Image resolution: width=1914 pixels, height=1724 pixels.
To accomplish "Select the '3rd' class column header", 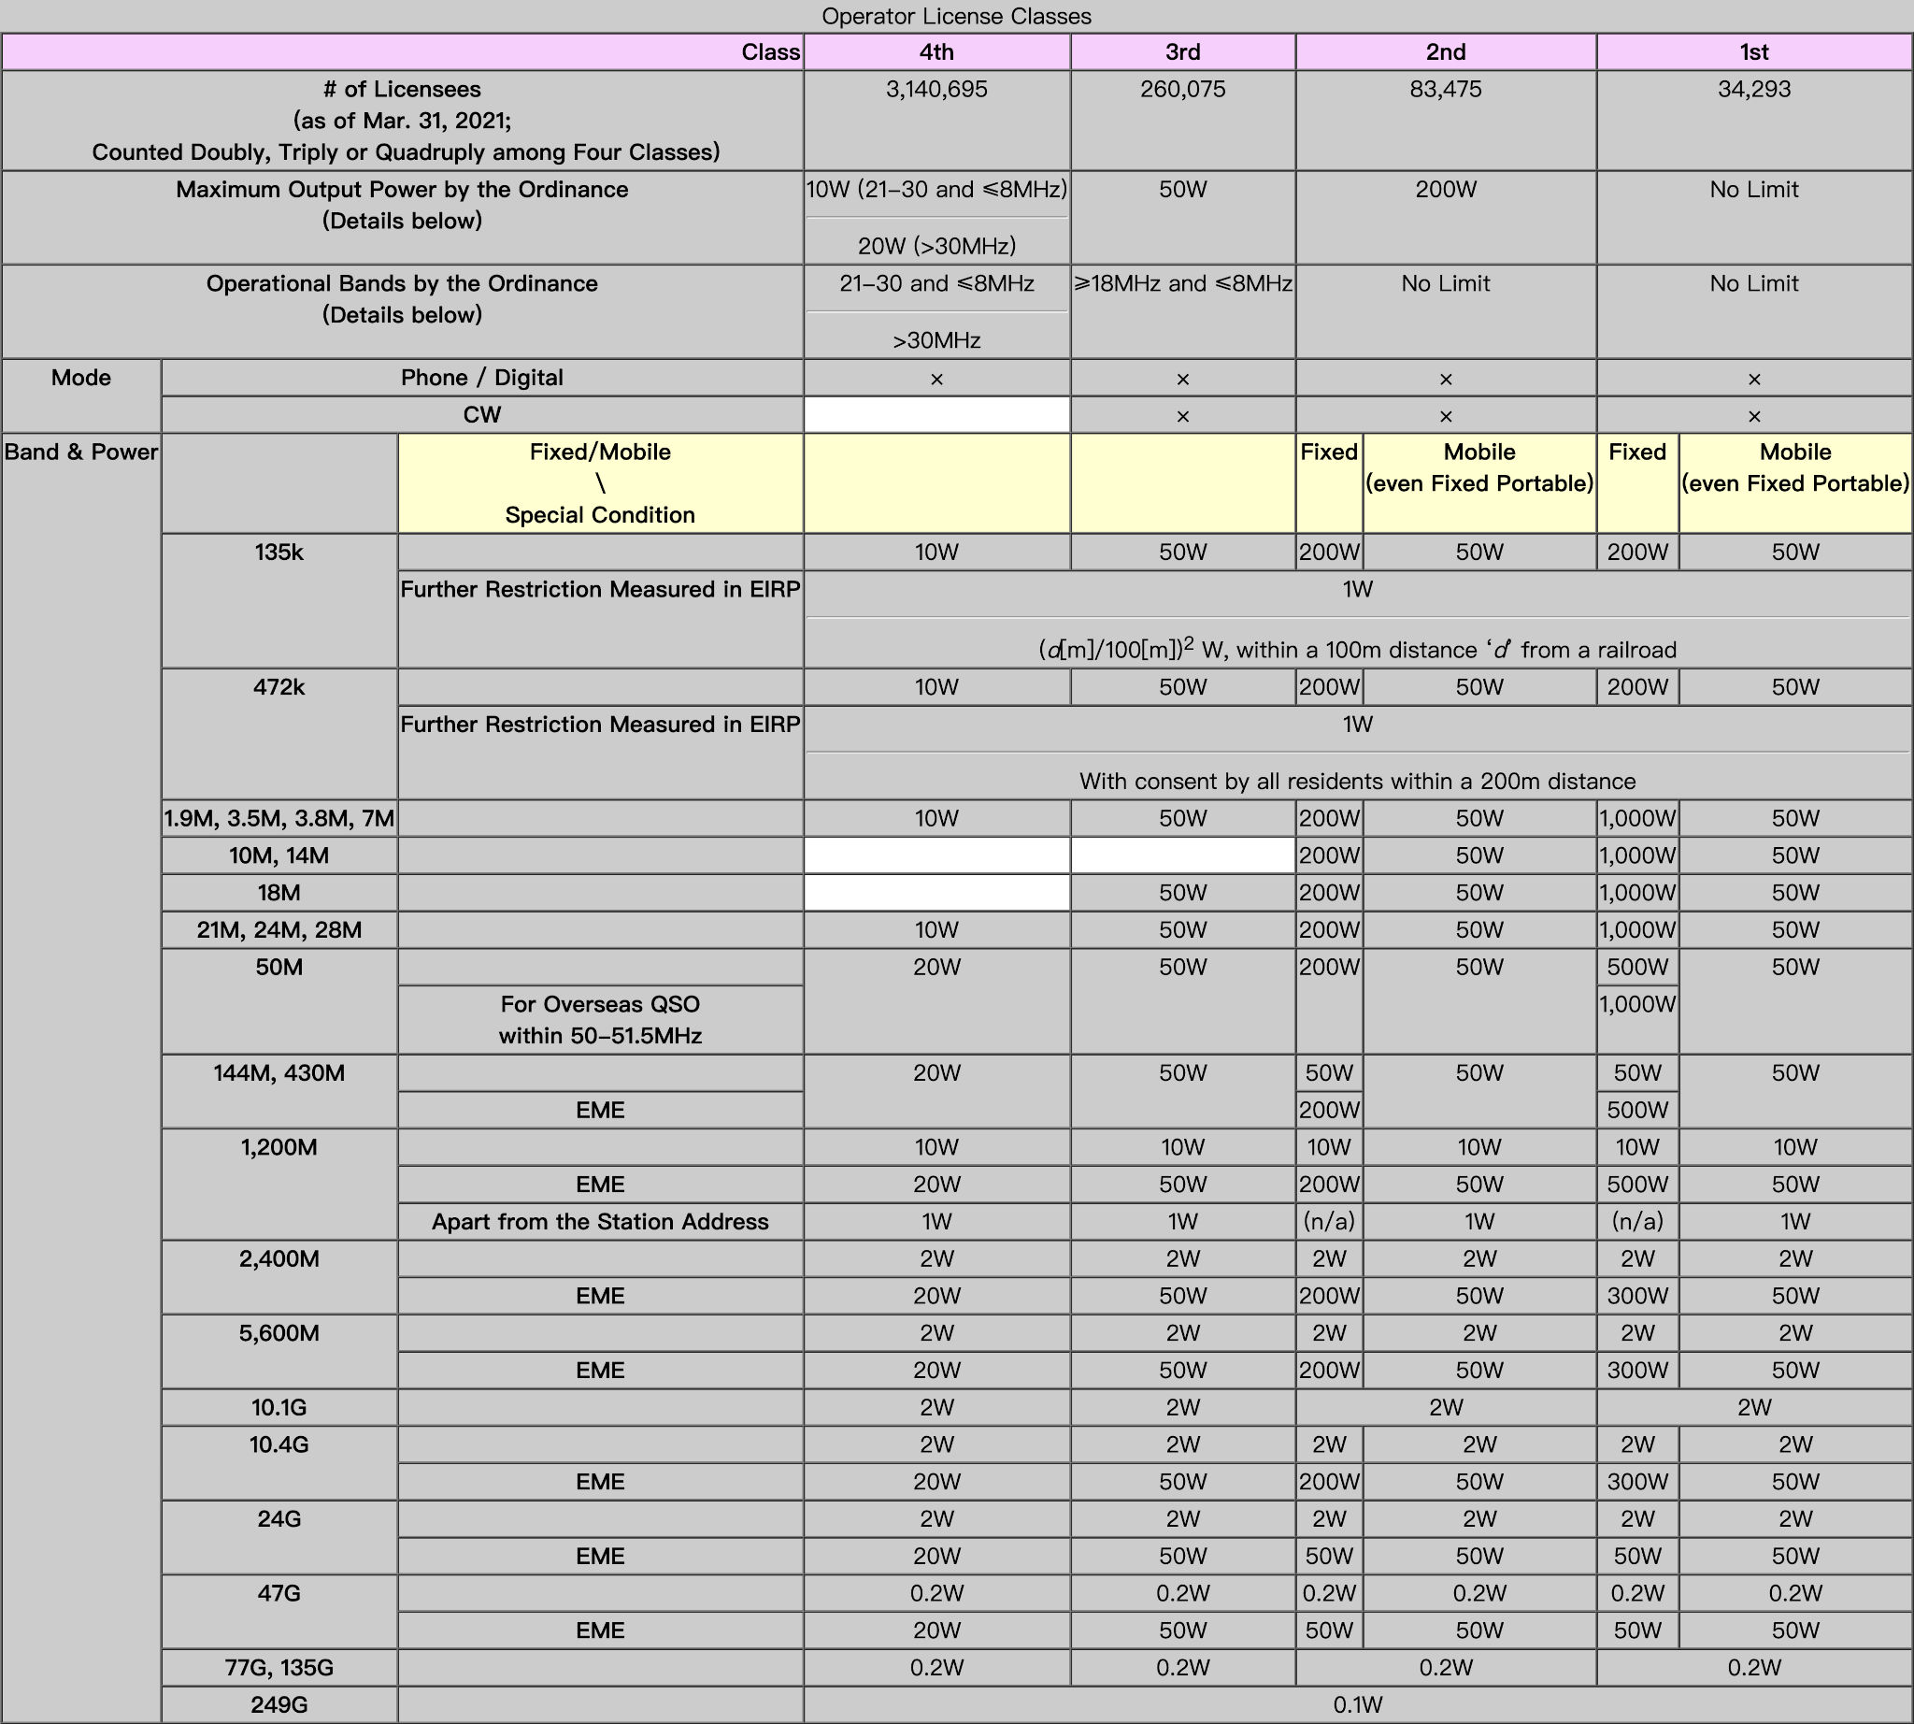I will (x=1183, y=52).
